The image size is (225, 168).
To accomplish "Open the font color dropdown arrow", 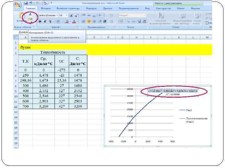I will [77, 21].
